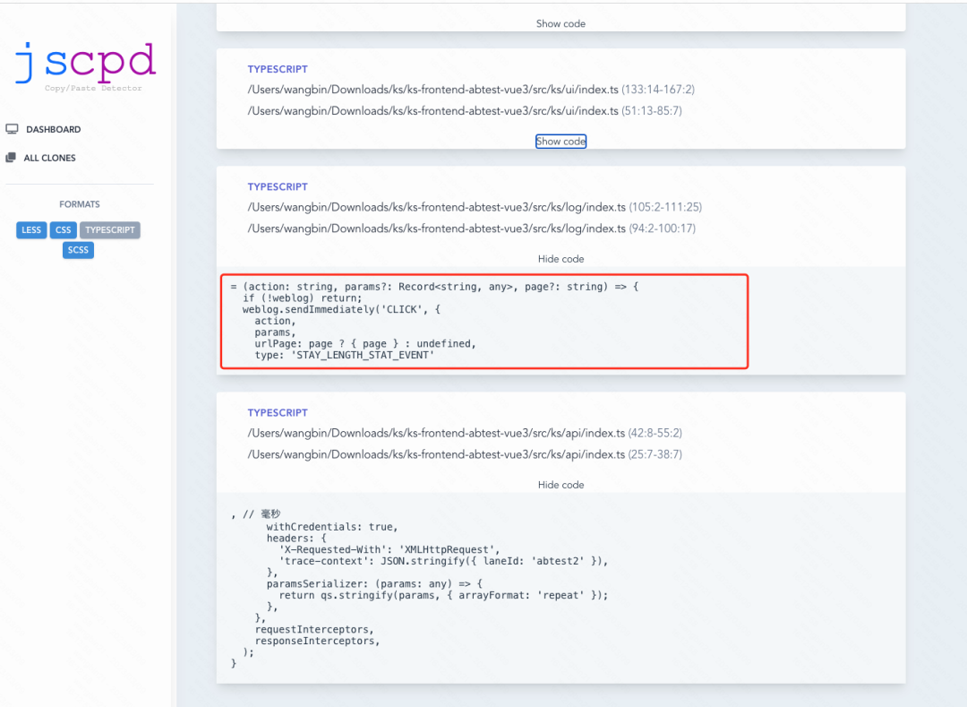Toggle the TYPESCRIPT format filter
The width and height of the screenshot is (967, 707).
coord(110,230)
